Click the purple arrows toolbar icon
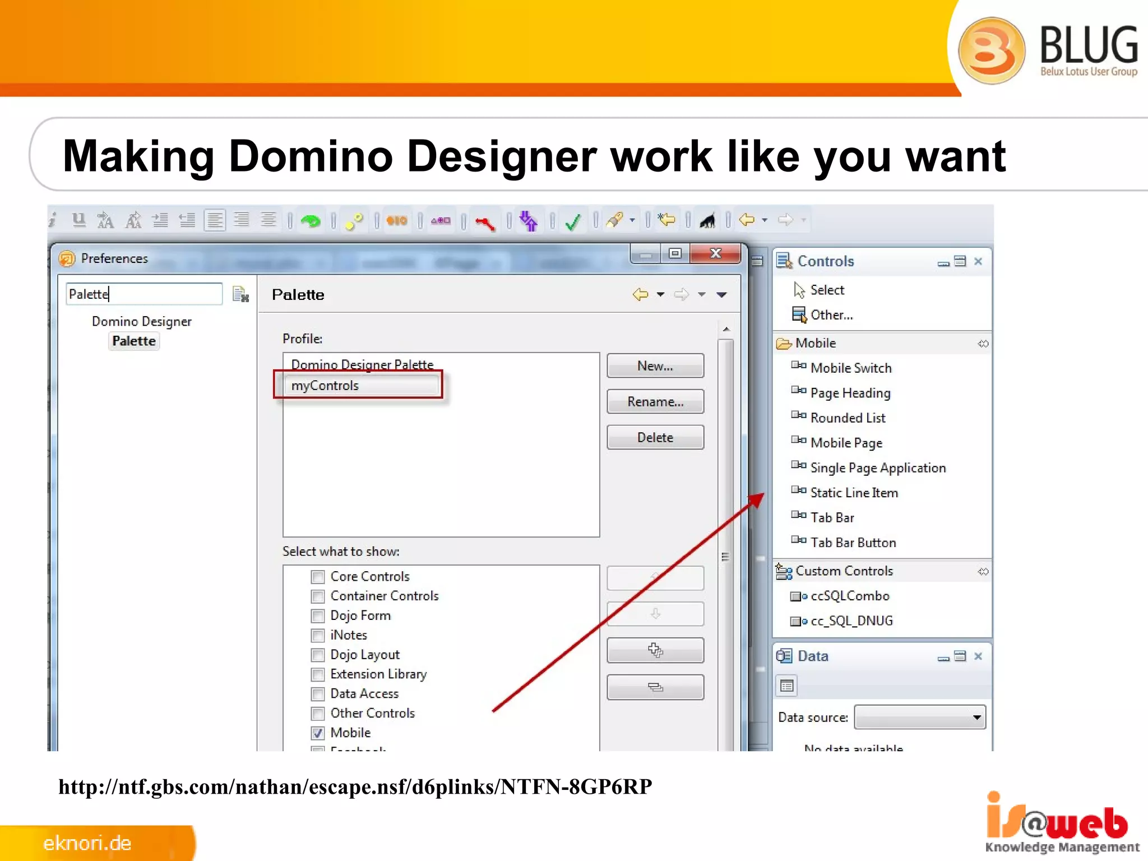1148x861 pixels. click(528, 220)
